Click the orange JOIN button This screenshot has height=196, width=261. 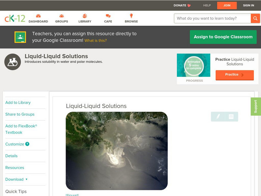[x=227, y=6]
